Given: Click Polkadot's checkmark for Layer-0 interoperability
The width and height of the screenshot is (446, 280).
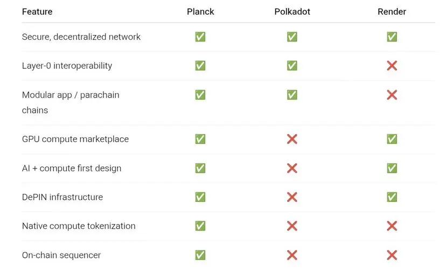Looking at the screenshot, I should coord(292,66).
